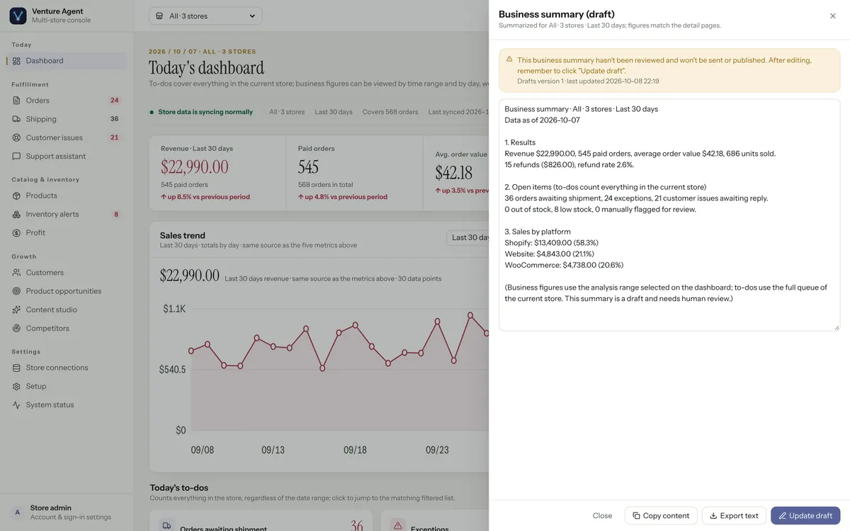Click the Venture Agent logo icon
850x531 pixels.
tap(18, 16)
